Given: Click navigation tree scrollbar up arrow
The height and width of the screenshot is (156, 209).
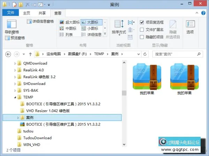Looking at the screenshot, I should pyautogui.click(x=124, y=63).
